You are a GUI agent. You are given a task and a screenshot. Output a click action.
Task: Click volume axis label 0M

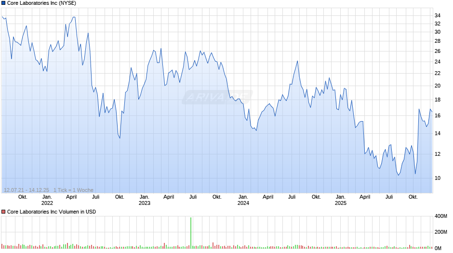pos(438,248)
